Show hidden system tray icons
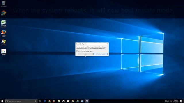Image resolution: width=184 pixels, height=103 pixels. point(164,101)
